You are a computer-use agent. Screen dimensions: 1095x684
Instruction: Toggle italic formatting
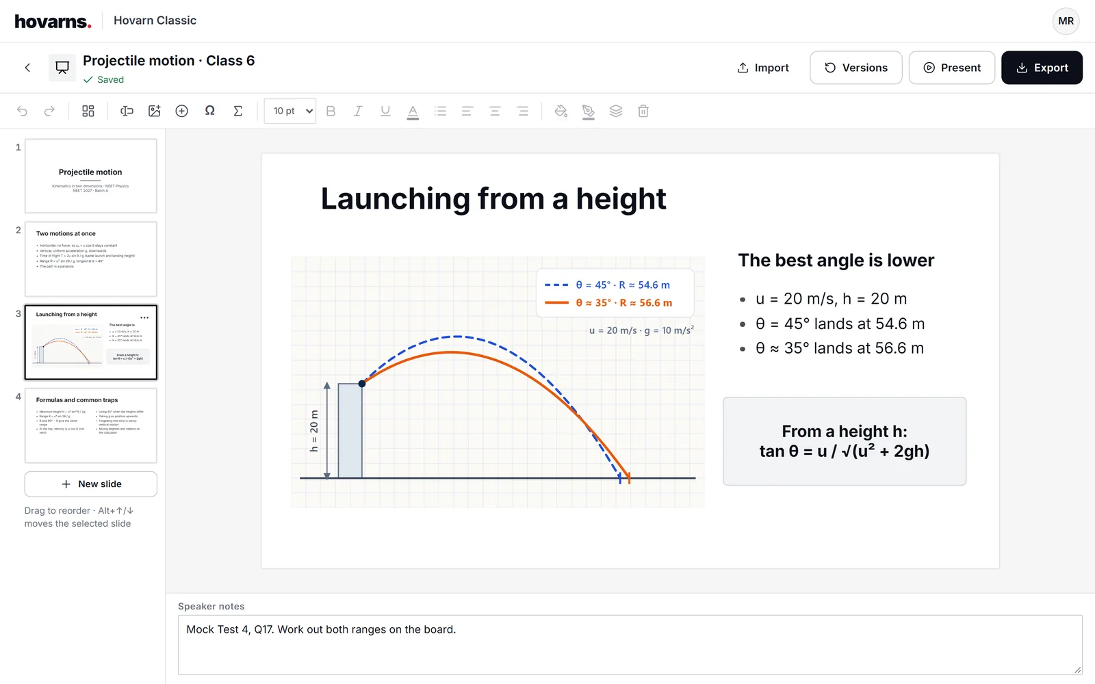click(358, 111)
